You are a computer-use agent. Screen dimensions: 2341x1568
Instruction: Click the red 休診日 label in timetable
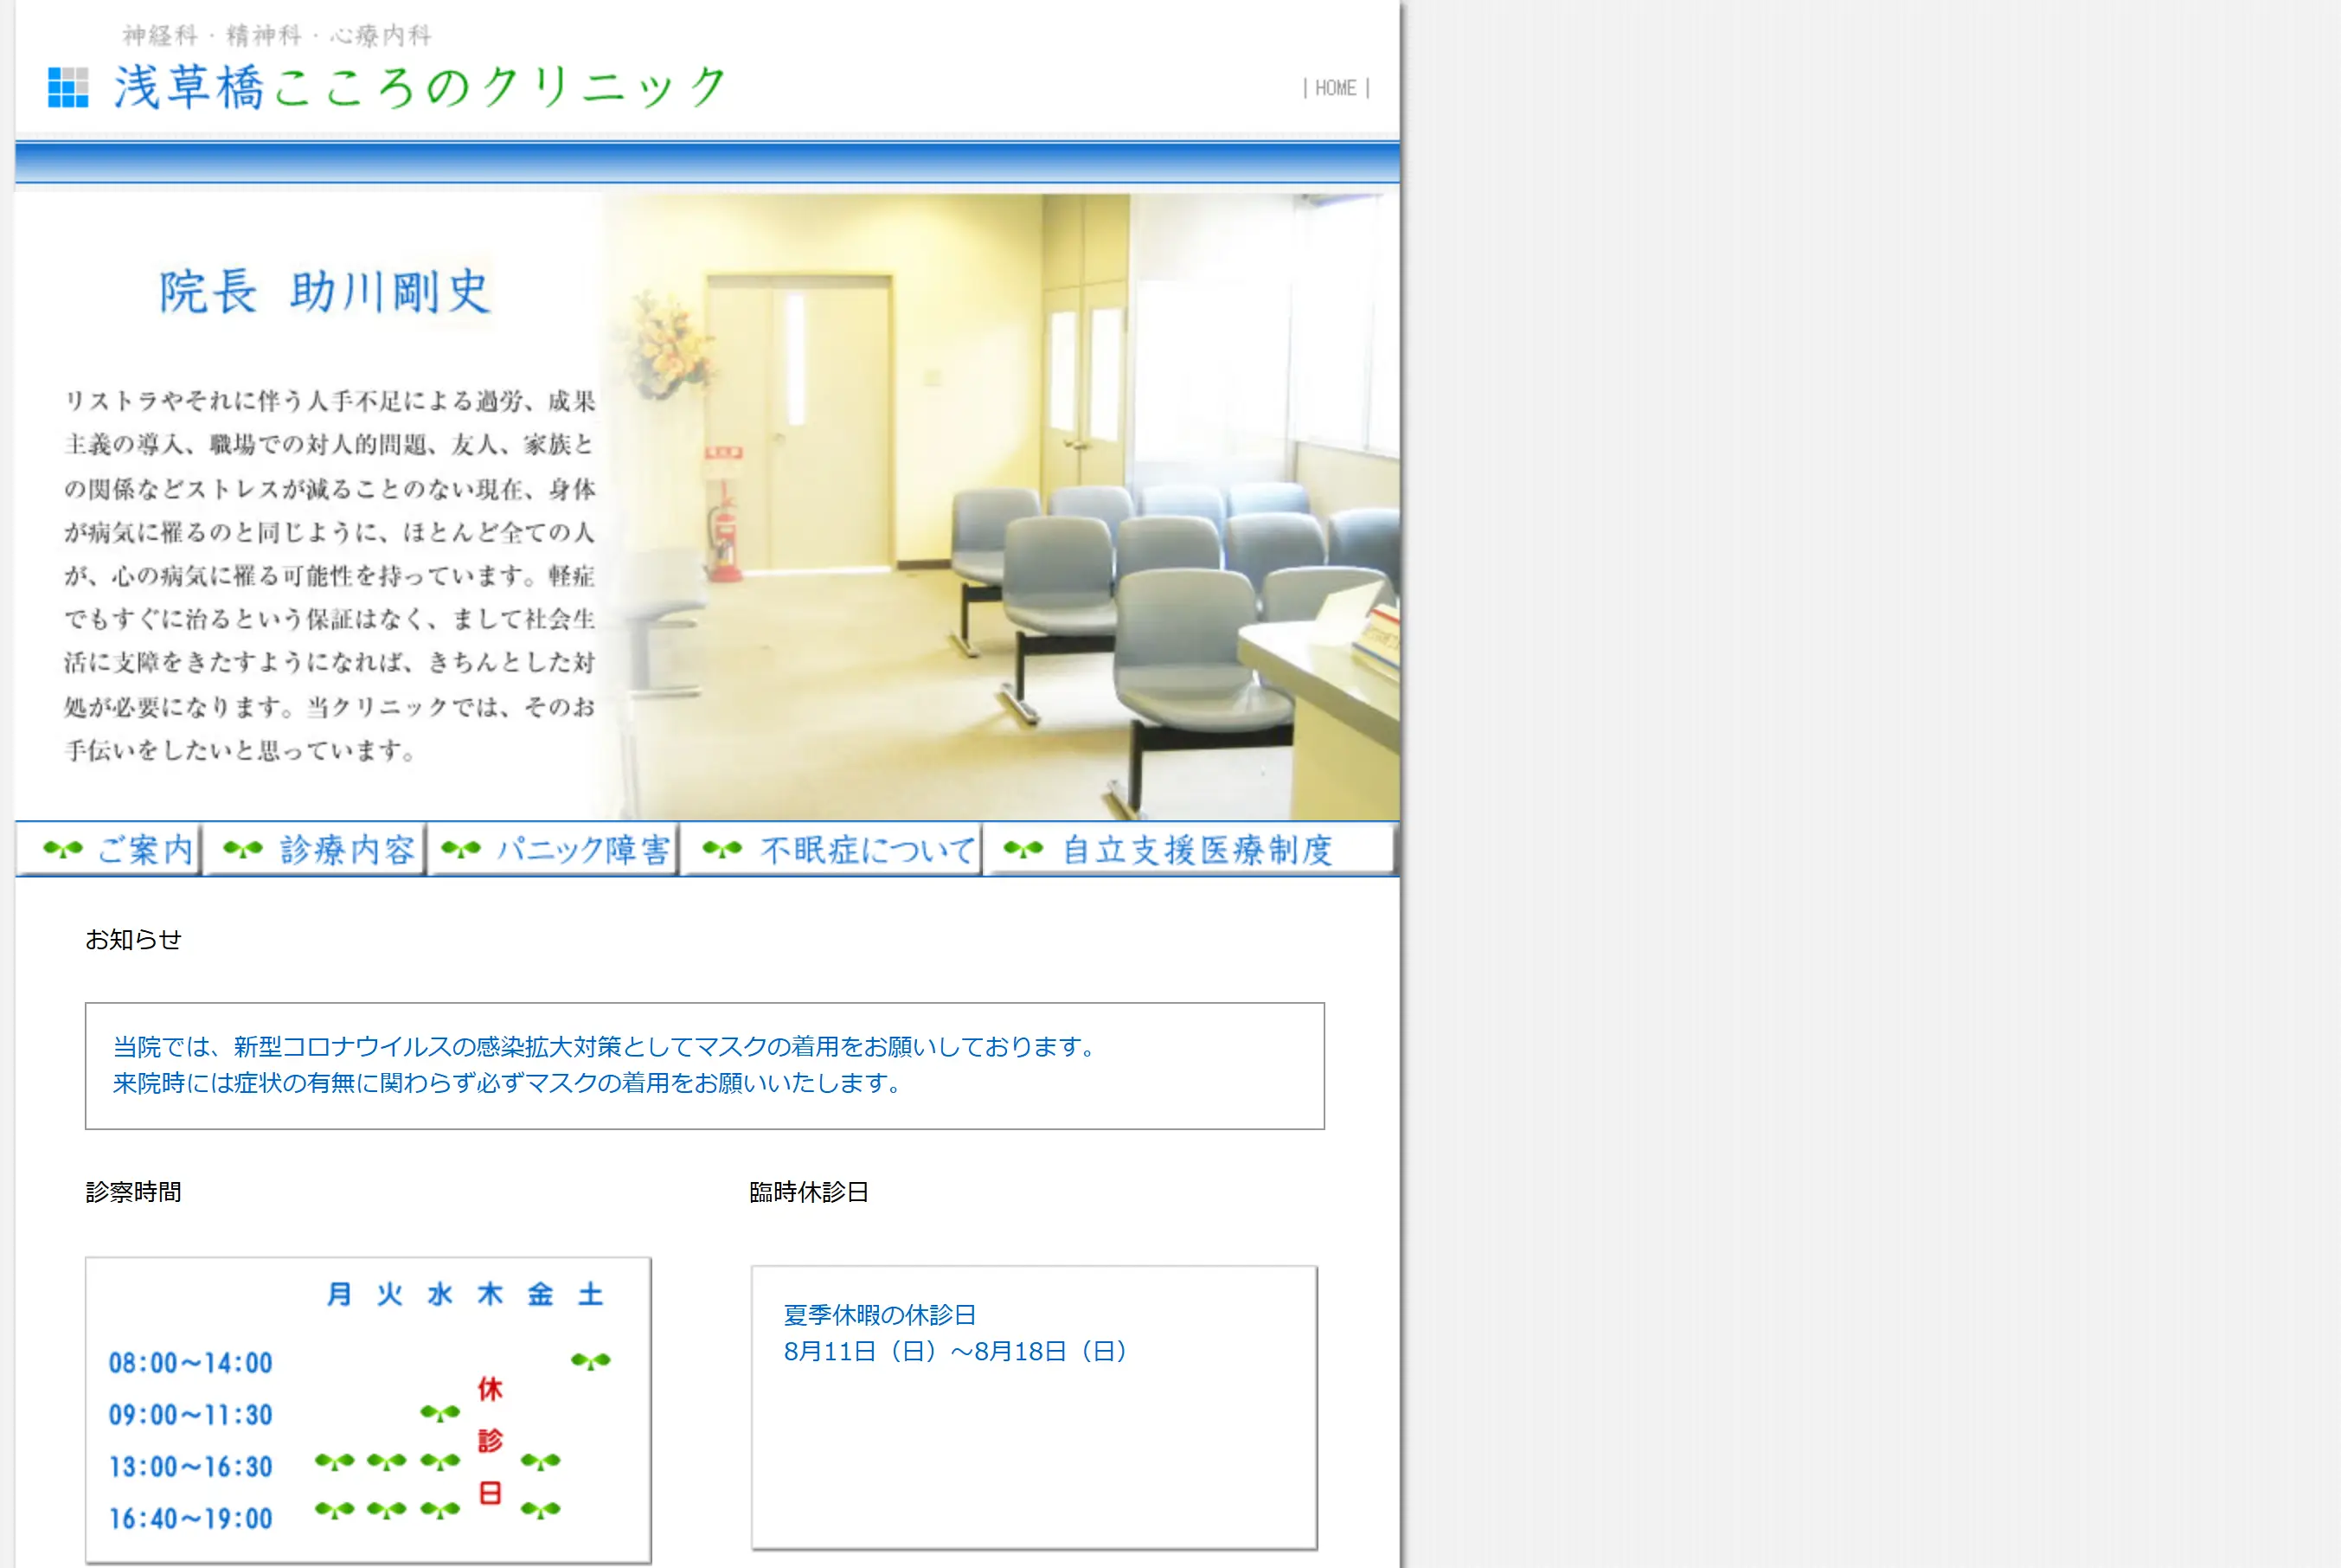[x=491, y=1440]
